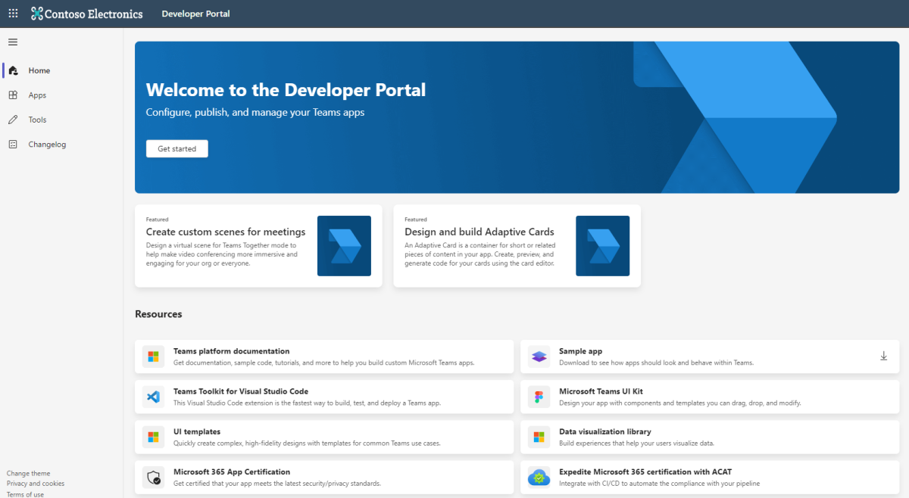Click the Sample app layered icon

[x=539, y=356]
